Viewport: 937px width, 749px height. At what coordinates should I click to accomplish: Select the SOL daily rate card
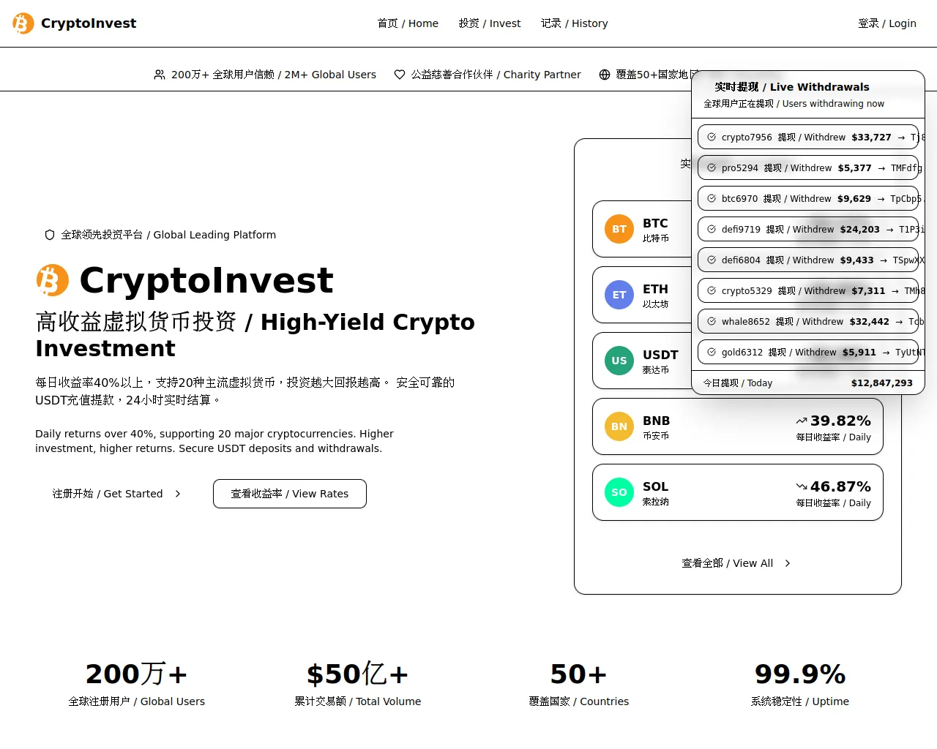point(738,492)
